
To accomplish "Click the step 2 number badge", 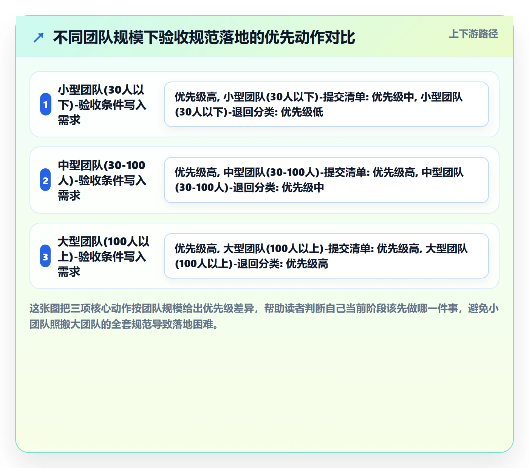I will tap(46, 180).
